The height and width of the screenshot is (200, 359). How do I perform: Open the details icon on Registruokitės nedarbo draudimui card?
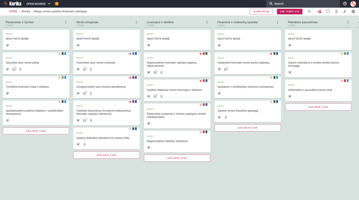[x=149, y=148]
